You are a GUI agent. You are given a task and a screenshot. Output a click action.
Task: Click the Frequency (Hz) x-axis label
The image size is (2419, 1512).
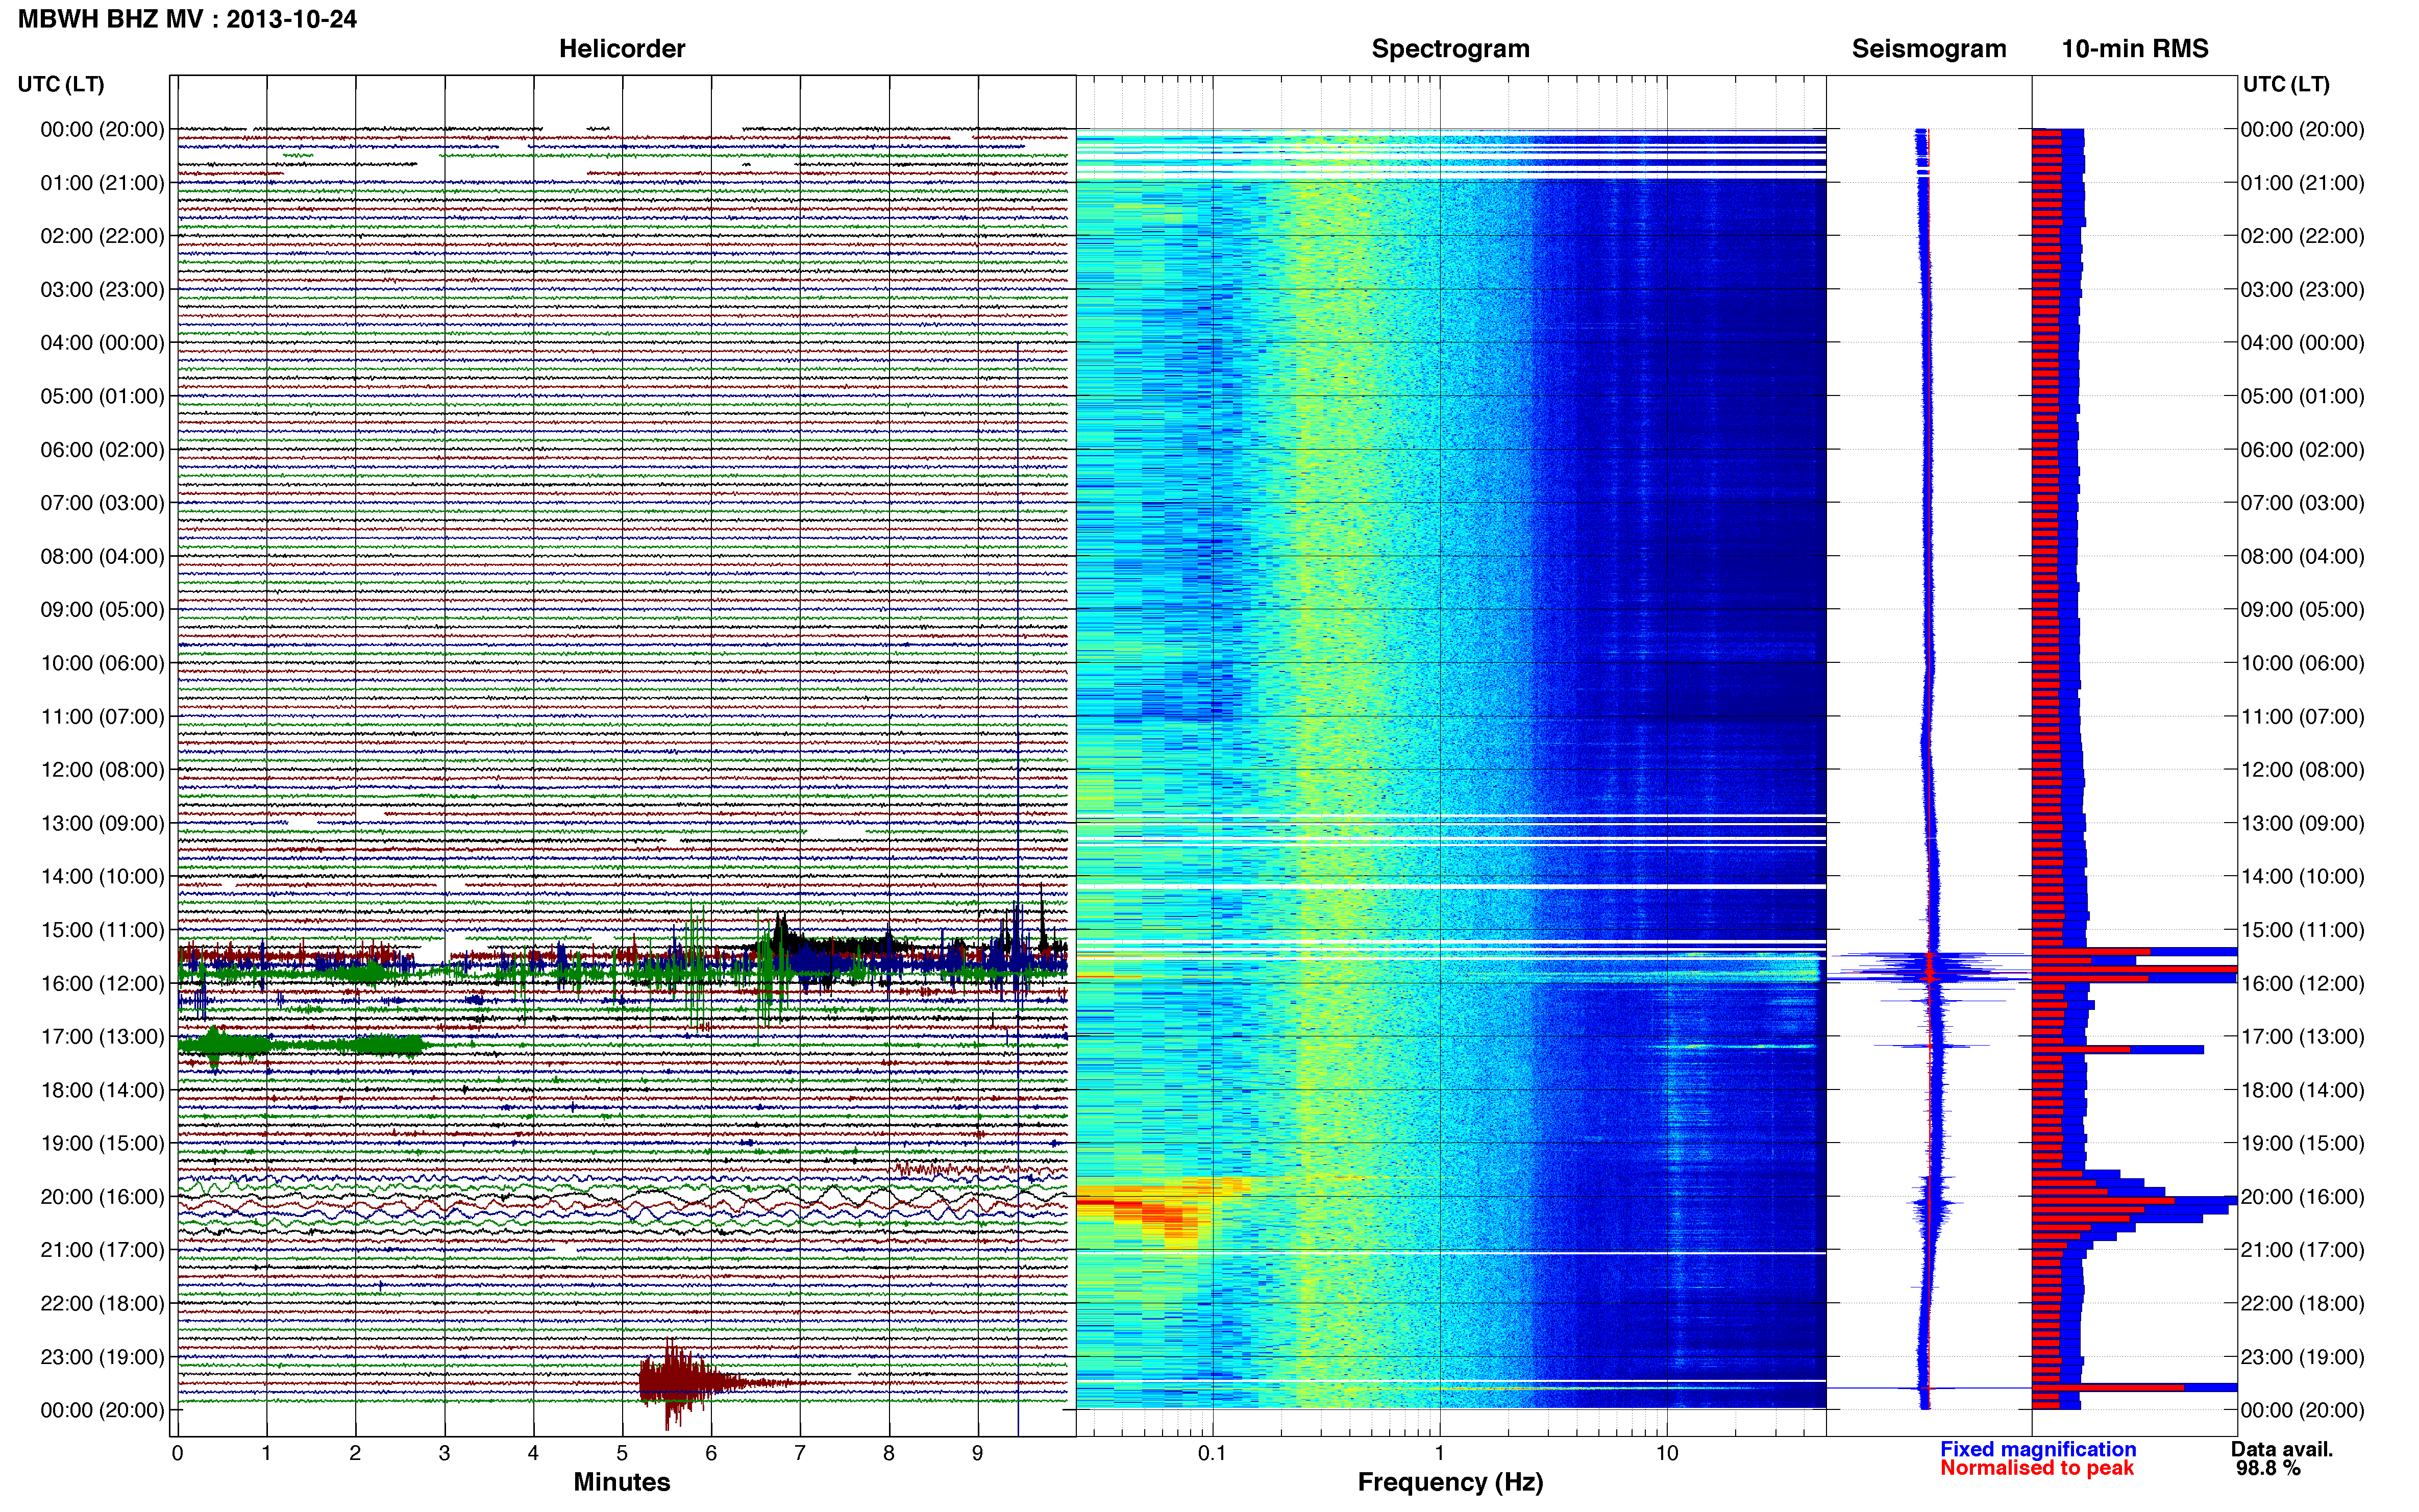point(1450,1482)
